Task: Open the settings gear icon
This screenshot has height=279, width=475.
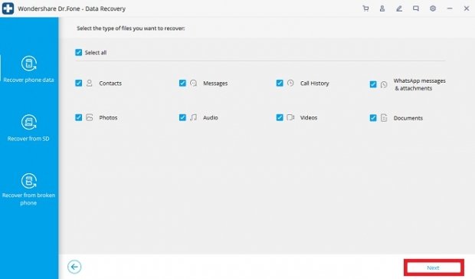Action: click(433, 8)
